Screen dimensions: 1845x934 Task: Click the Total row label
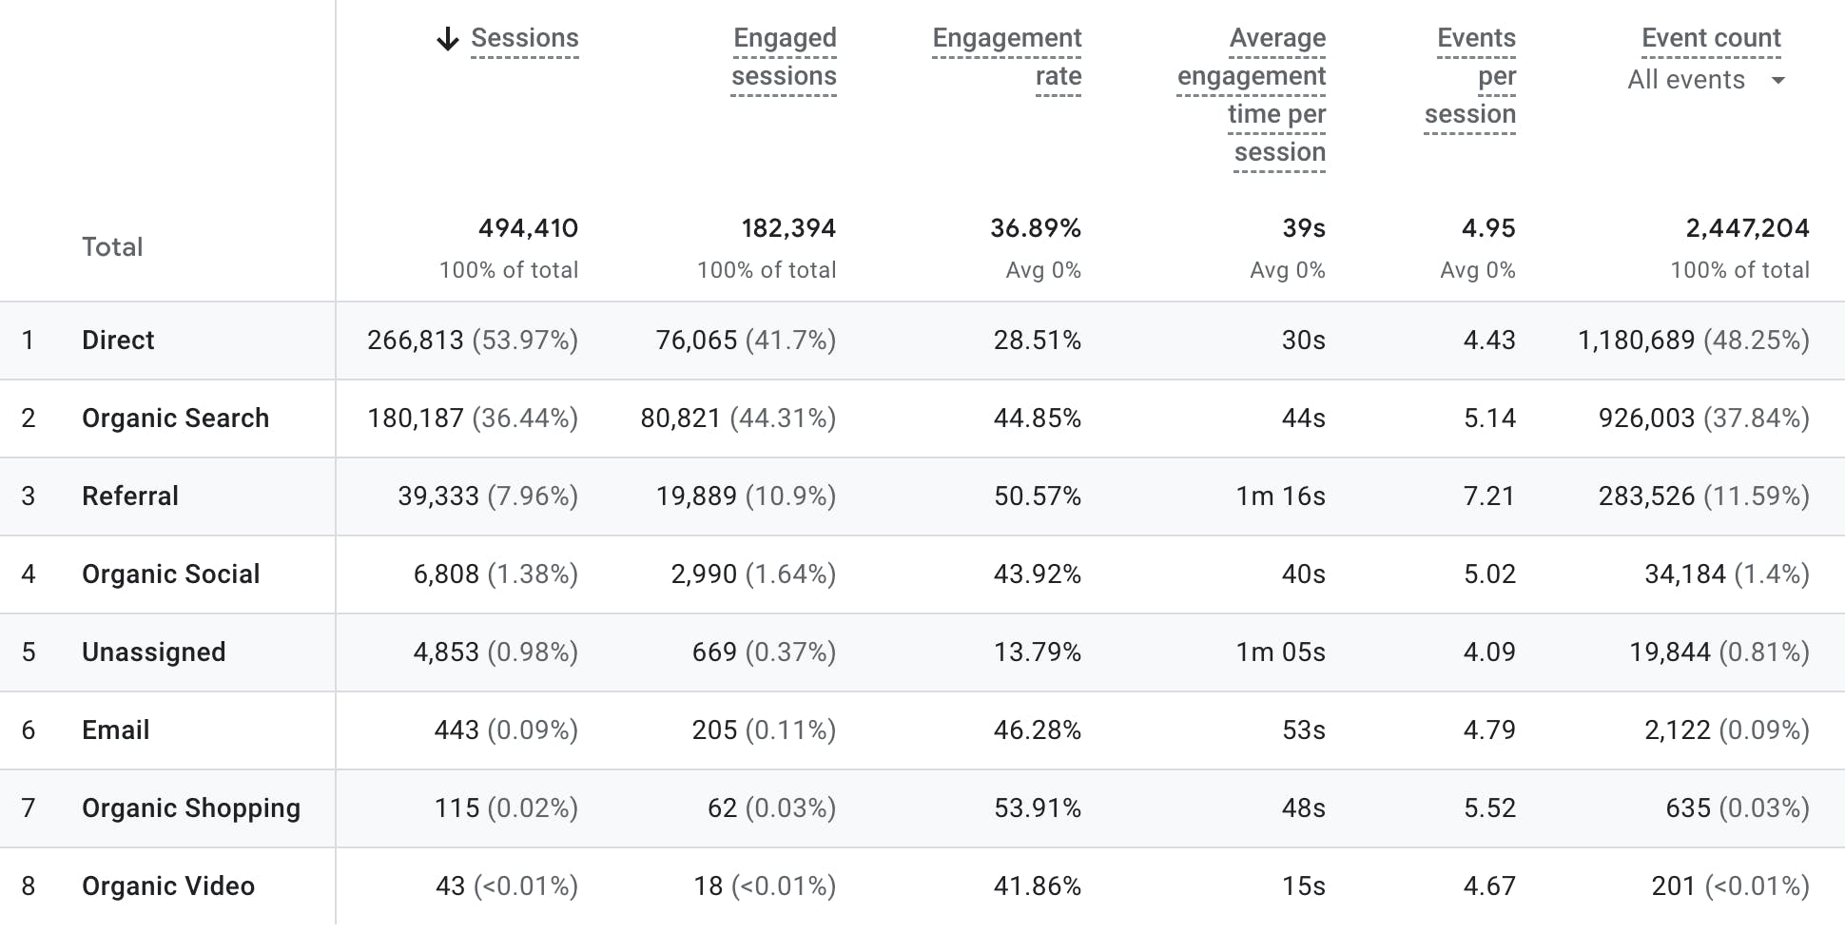(112, 245)
